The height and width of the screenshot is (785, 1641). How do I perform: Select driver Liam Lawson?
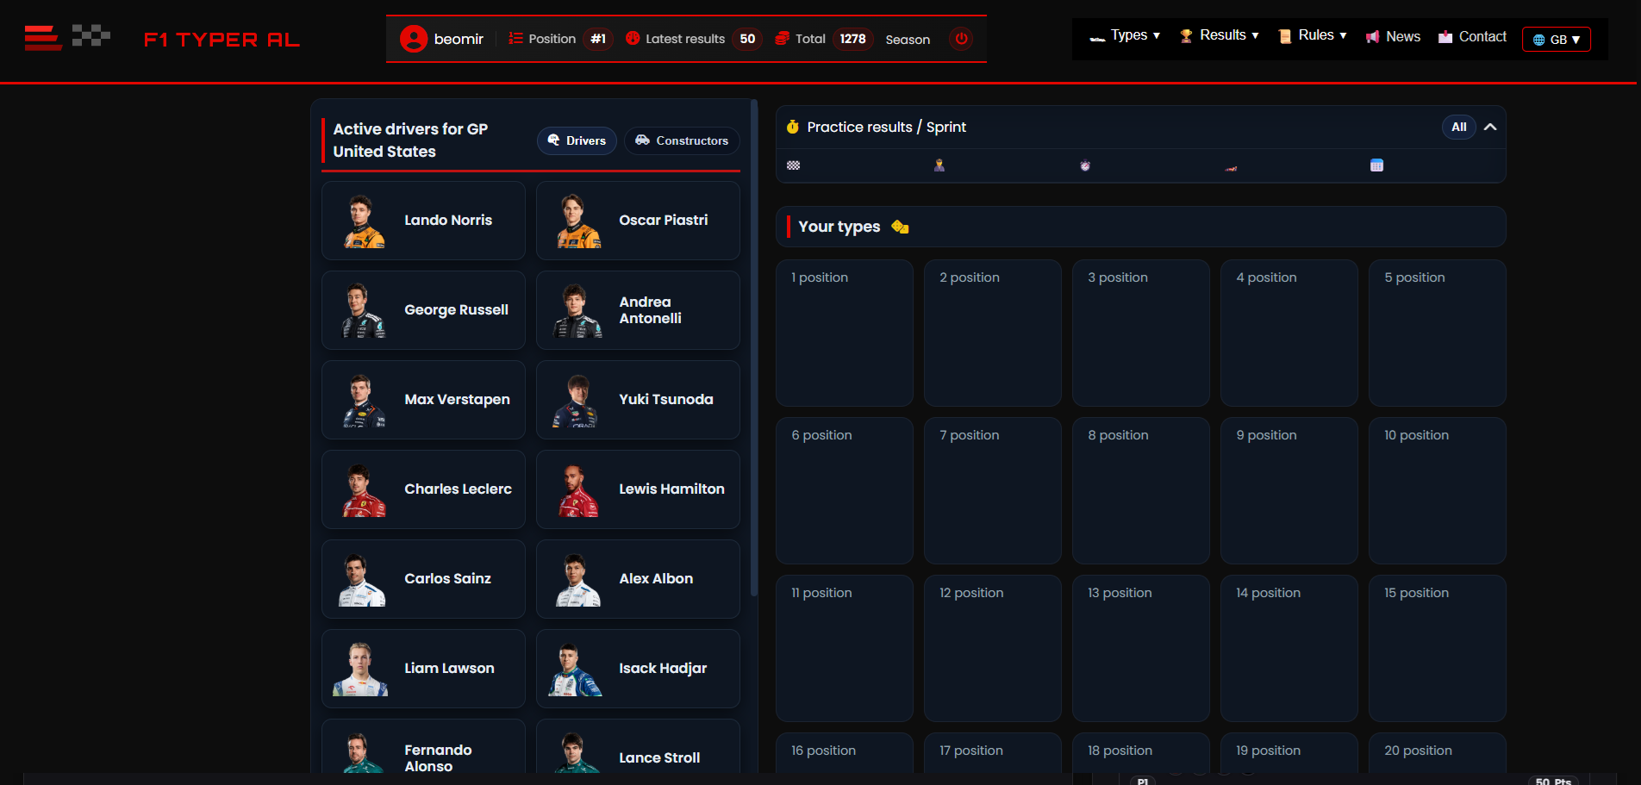coord(423,669)
